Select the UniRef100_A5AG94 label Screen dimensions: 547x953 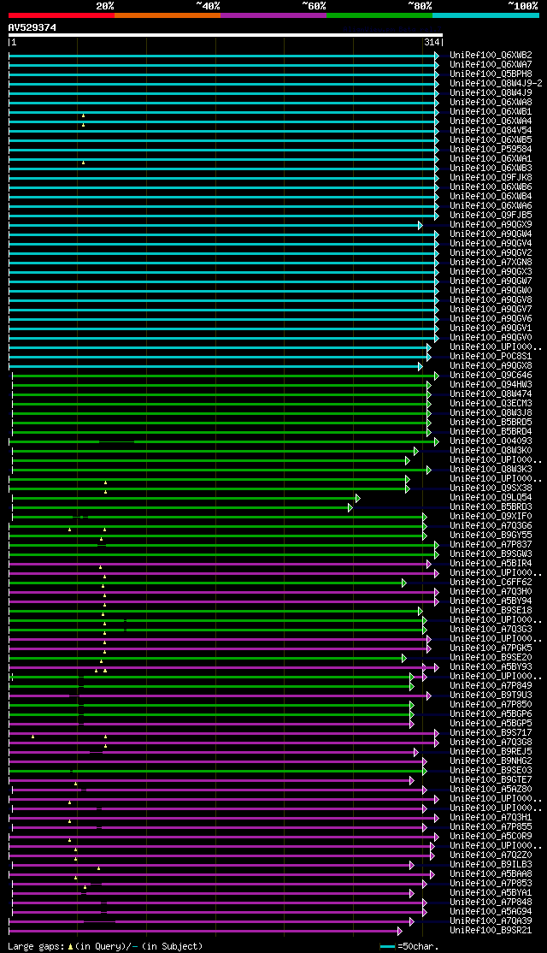point(491,912)
